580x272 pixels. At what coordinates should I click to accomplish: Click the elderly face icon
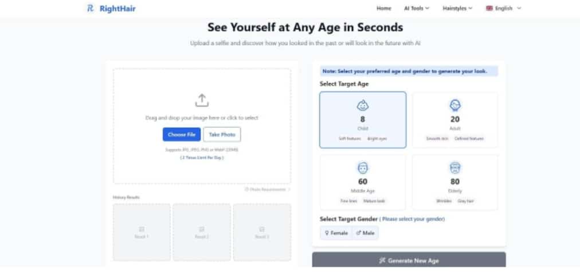(455, 168)
